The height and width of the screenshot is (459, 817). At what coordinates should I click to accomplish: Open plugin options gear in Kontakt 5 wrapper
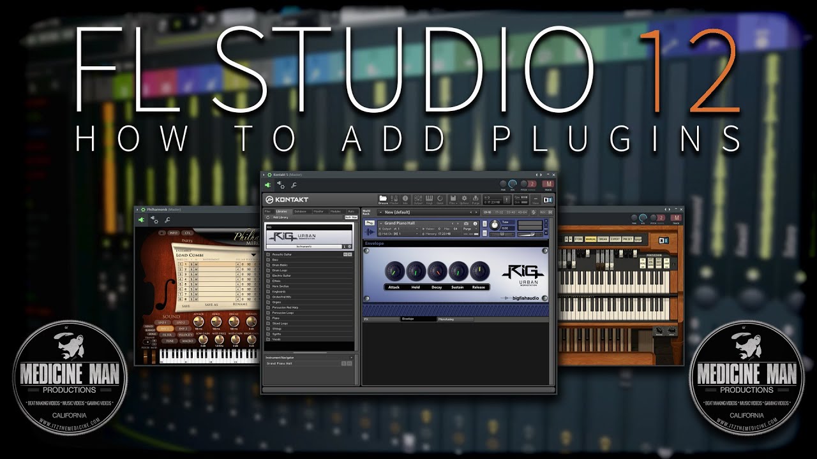(281, 185)
